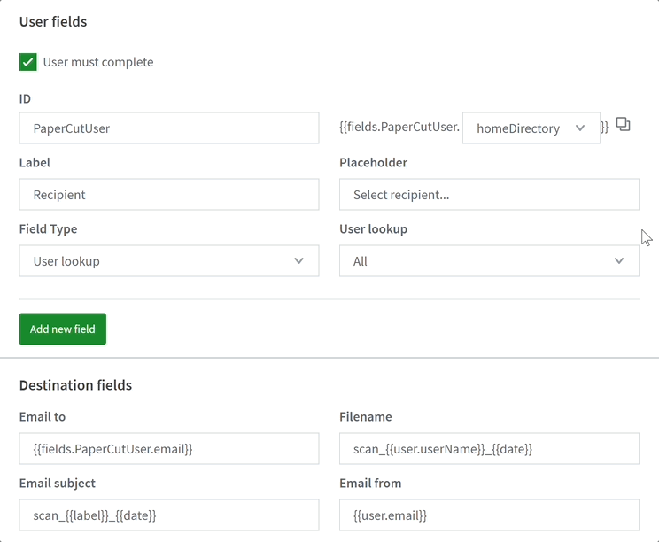Click the chevron arrow in User lookup
Image resolution: width=659 pixels, height=542 pixels.
[619, 261]
